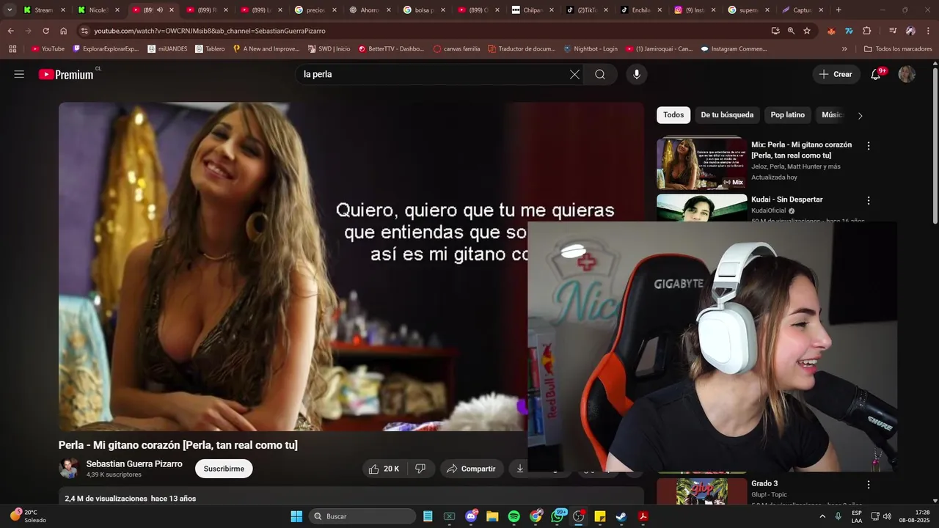Toggle the system volume speaker icon
This screenshot has width=939, height=528.
coord(887,516)
